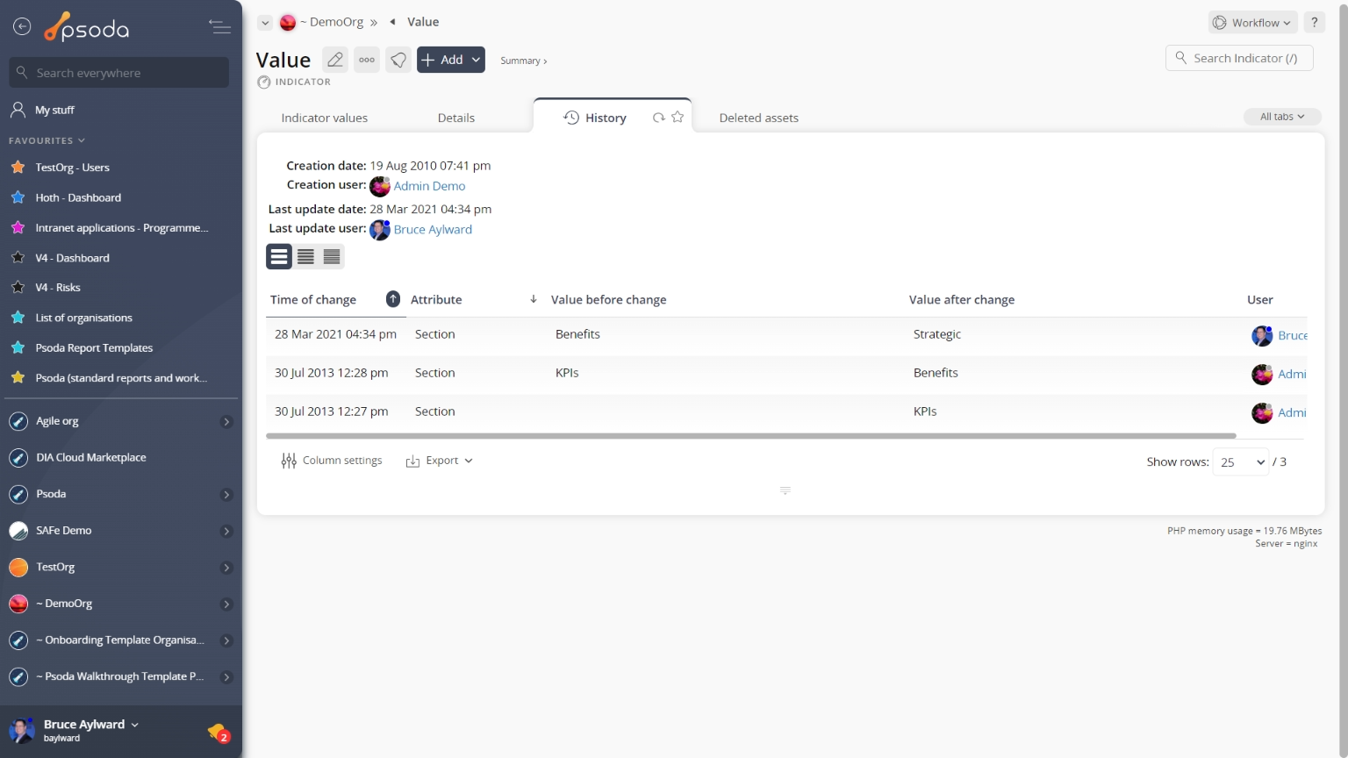Switch to the Indicator values tab
The height and width of the screenshot is (758, 1348).
click(325, 118)
